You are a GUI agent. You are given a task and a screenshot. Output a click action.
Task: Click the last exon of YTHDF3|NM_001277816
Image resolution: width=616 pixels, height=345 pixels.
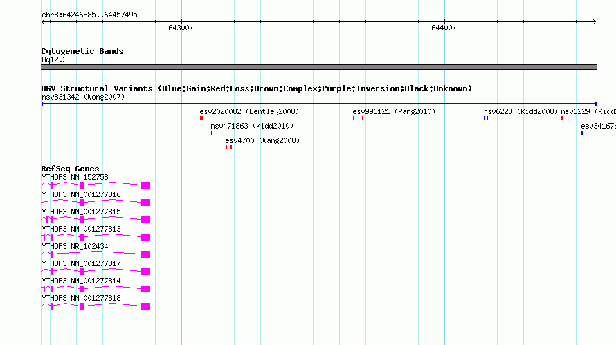point(146,203)
